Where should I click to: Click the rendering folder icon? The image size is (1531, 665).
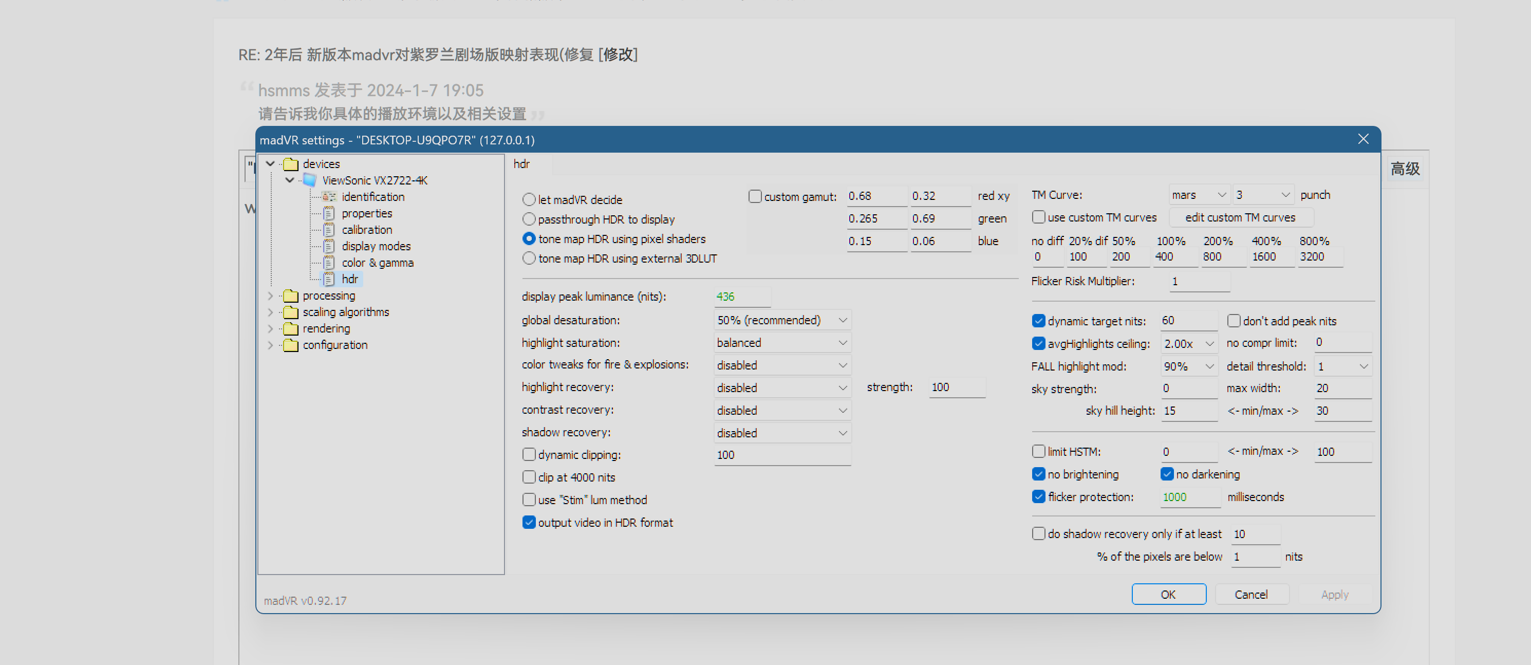click(291, 328)
